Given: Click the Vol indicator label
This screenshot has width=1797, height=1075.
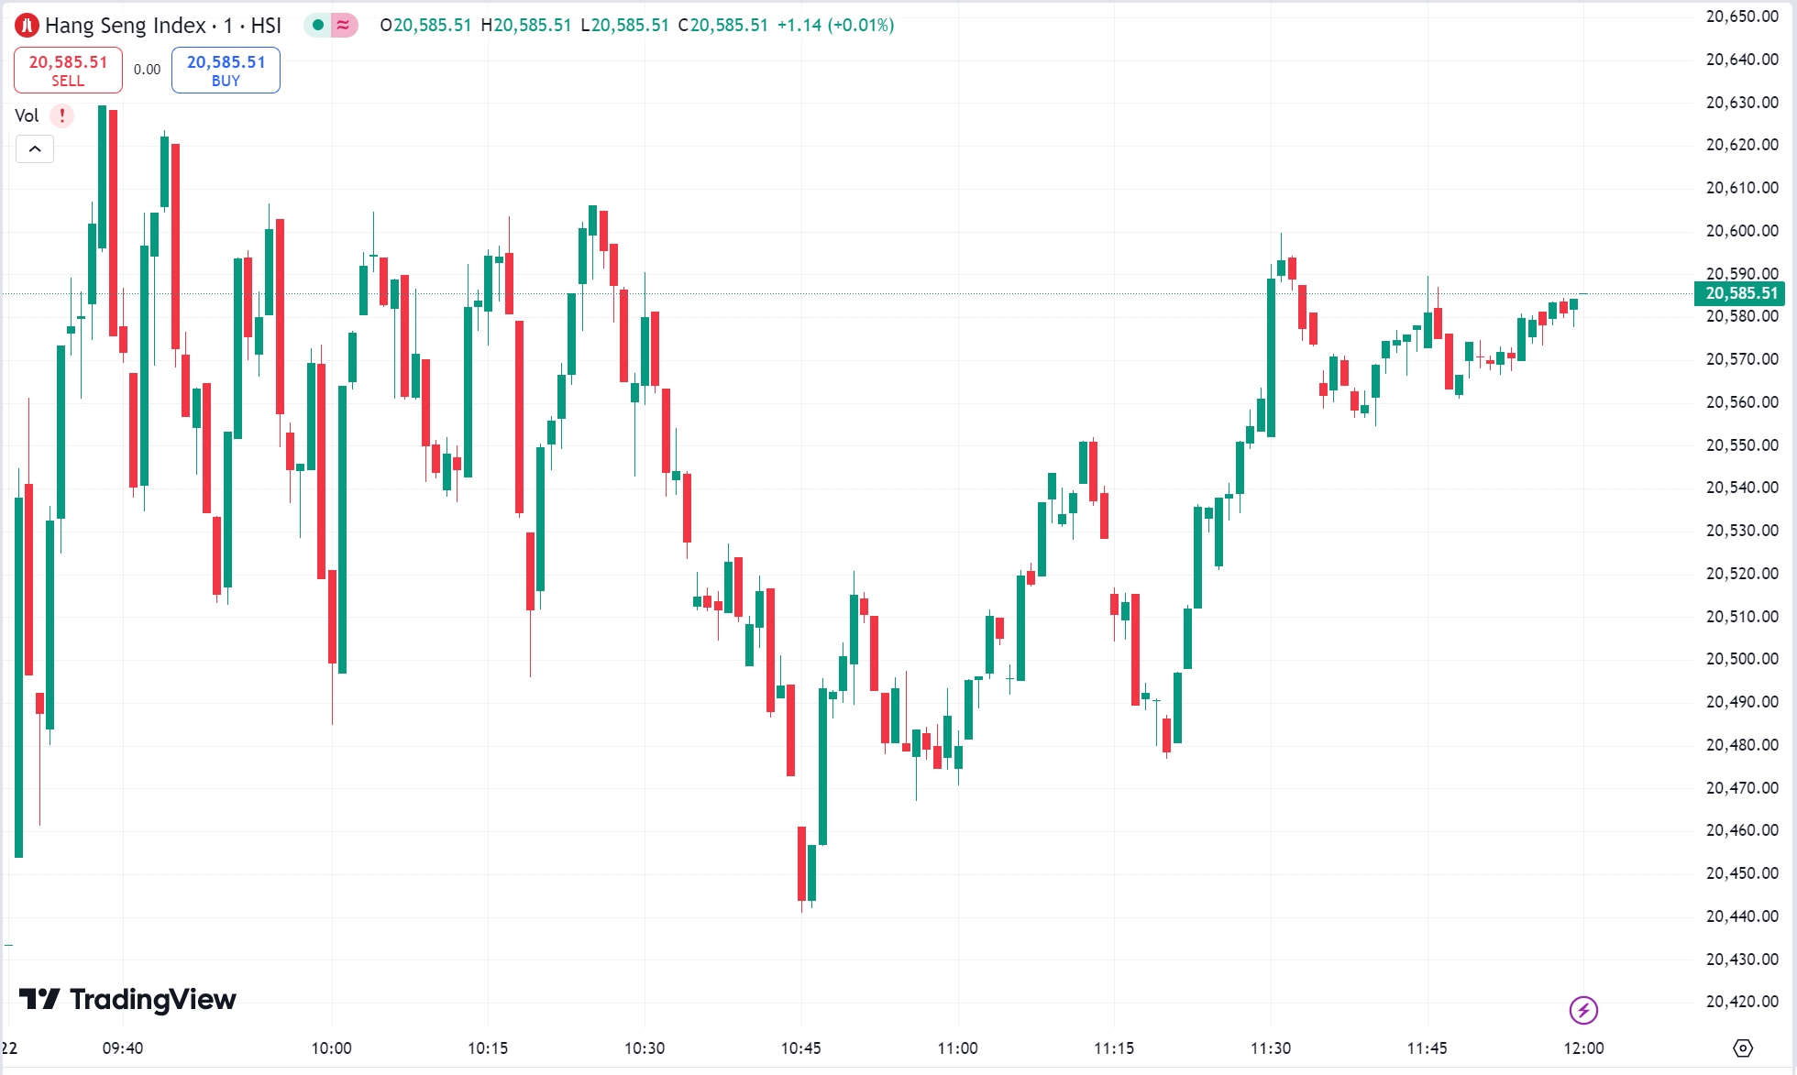Looking at the screenshot, I should click(27, 115).
